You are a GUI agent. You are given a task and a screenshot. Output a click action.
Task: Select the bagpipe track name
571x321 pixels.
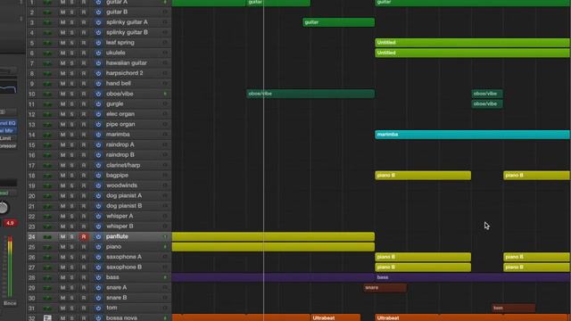pos(117,176)
